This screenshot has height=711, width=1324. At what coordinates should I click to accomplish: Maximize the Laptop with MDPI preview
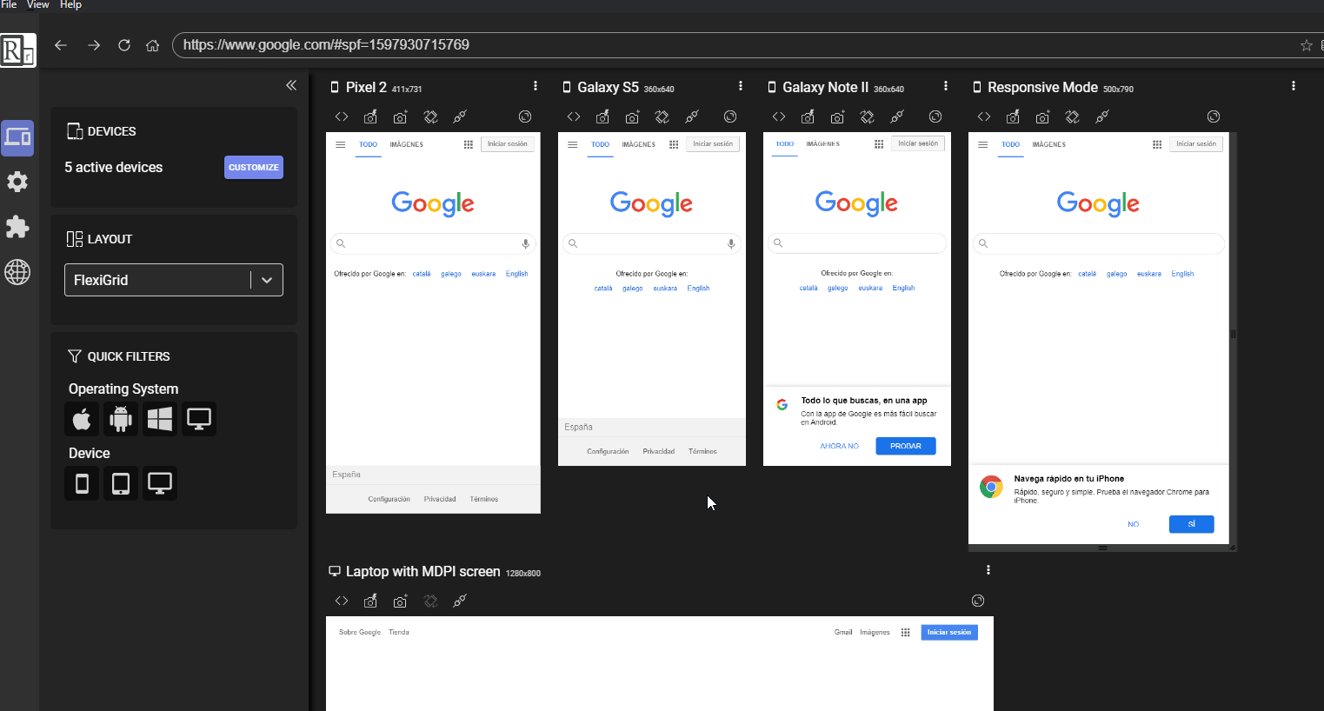pos(978,601)
